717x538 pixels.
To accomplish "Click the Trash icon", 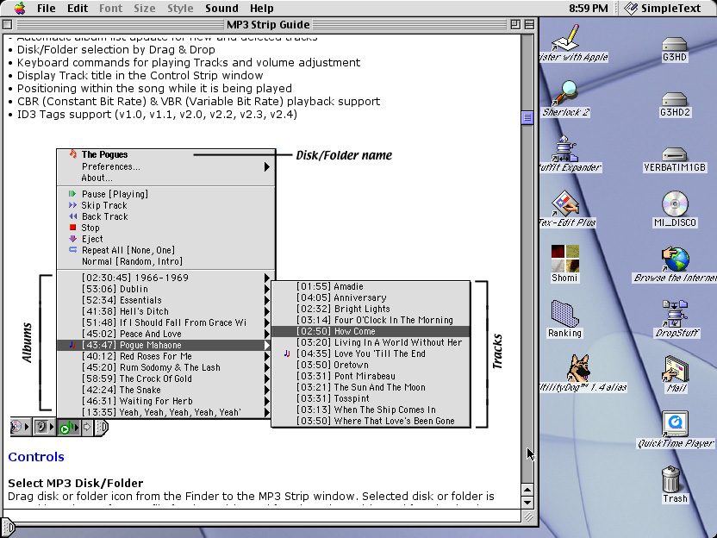I will (670, 479).
